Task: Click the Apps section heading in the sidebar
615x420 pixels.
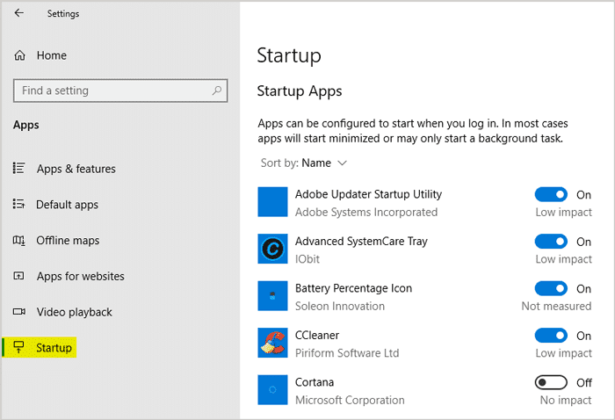Action: tap(25, 125)
